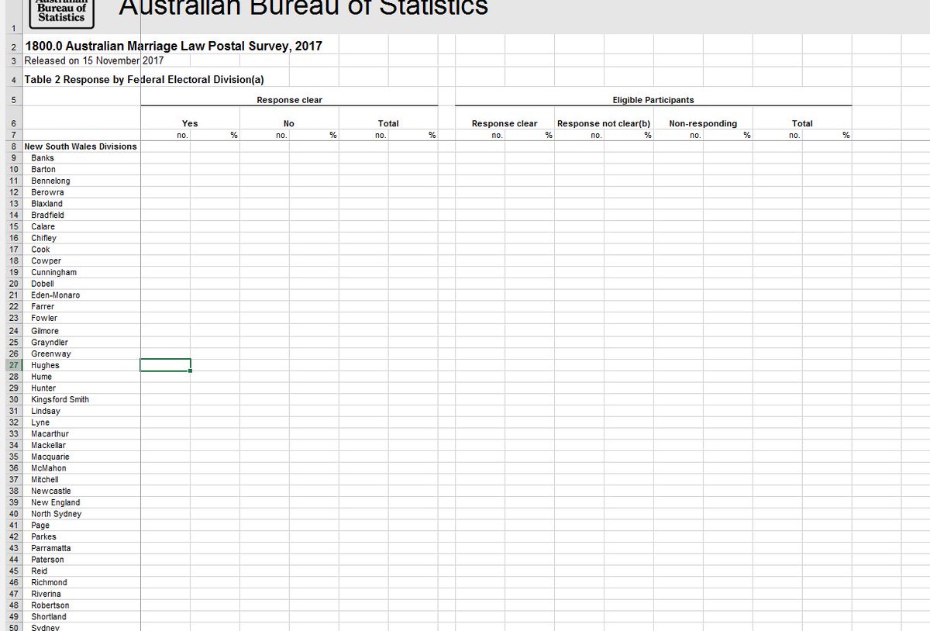Click the 'Eligible Participants' group header
Screen dimensions: 930x631
pyautogui.click(x=653, y=100)
